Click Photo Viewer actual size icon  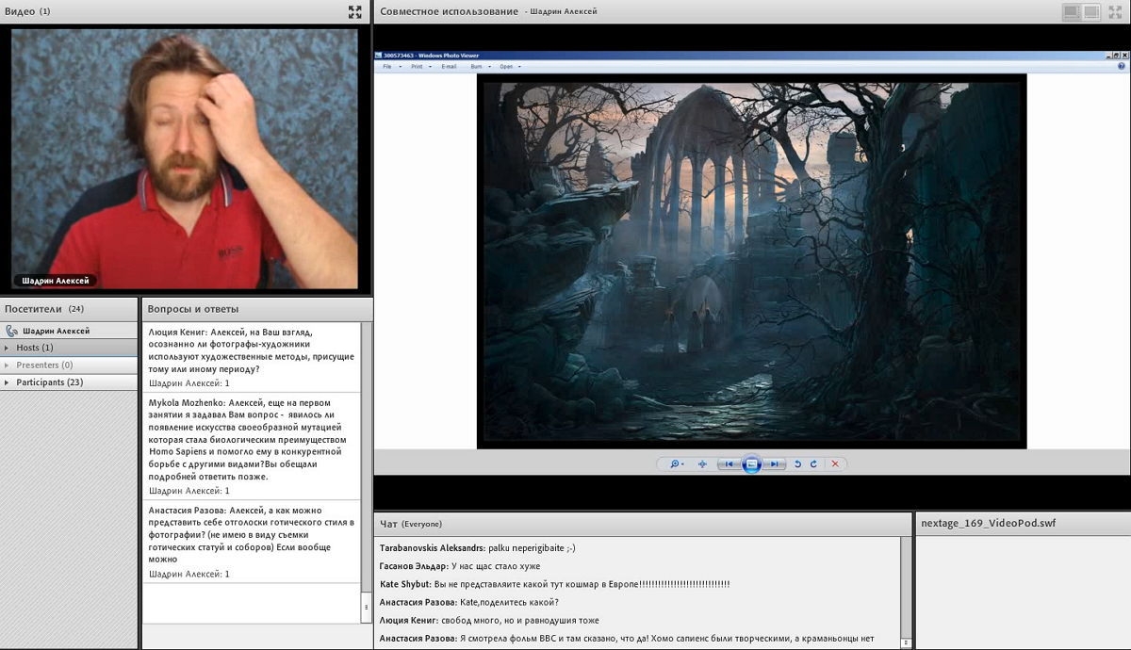tap(702, 463)
